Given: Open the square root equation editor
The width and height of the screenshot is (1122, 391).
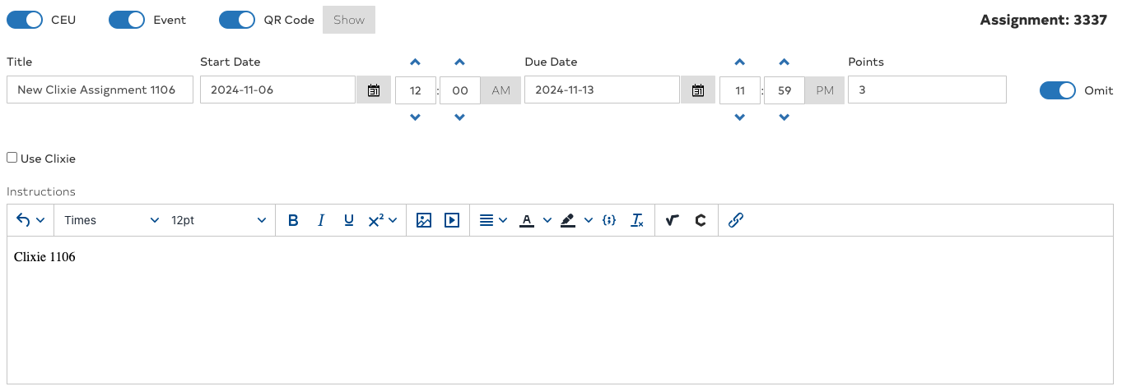Looking at the screenshot, I should 673,220.
